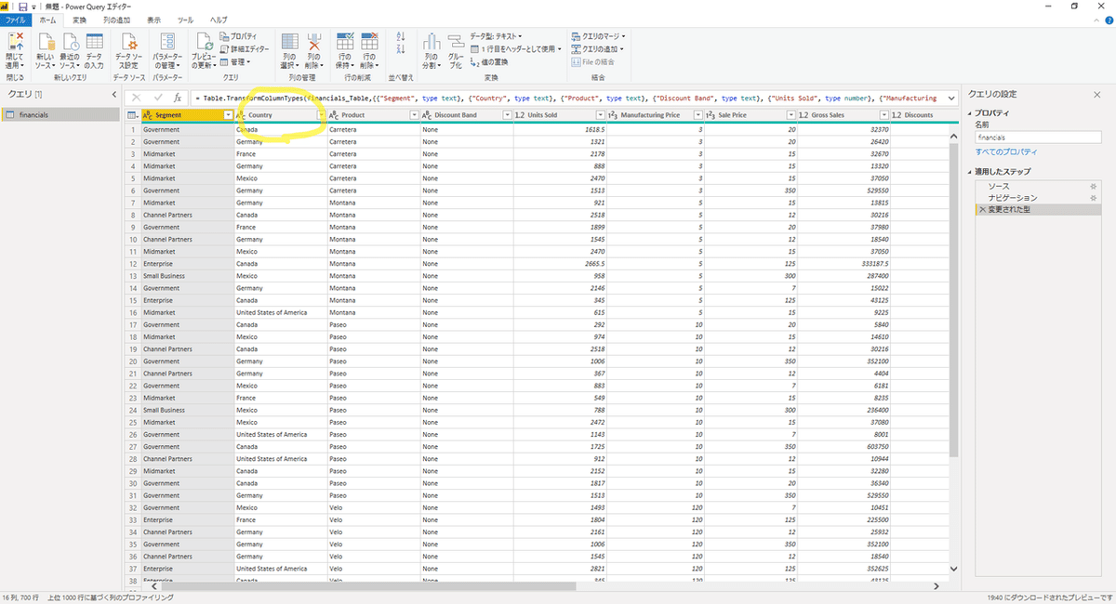Click the fx formula icon
The image size is (1116, 604).
177,97
